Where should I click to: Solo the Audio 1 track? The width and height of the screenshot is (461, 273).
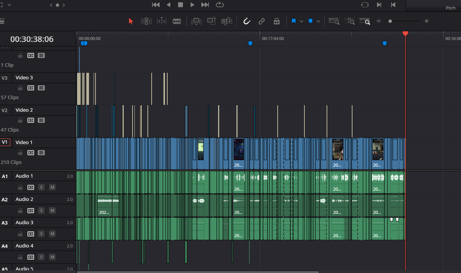click(41, 187)
